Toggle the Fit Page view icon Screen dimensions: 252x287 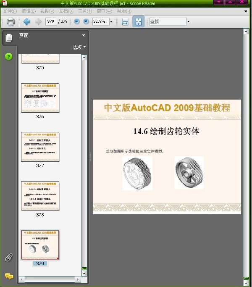pyautogui.click(x=139, y=21)
